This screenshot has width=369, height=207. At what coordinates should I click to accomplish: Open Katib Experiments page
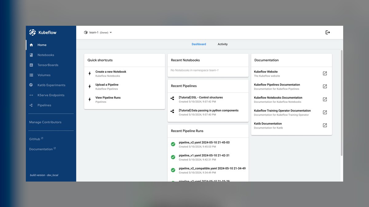[x=51, y=85]
